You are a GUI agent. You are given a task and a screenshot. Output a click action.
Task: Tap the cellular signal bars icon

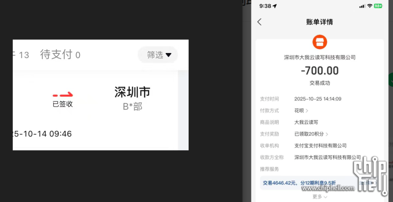click(362, 6)
